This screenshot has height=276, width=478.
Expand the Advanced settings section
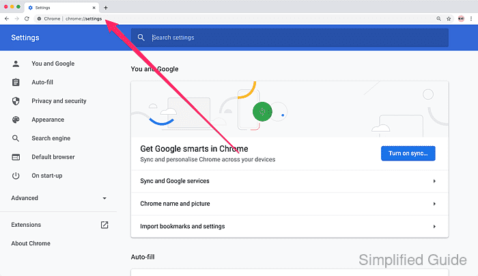pyautogui.click(x=58, y=198)
